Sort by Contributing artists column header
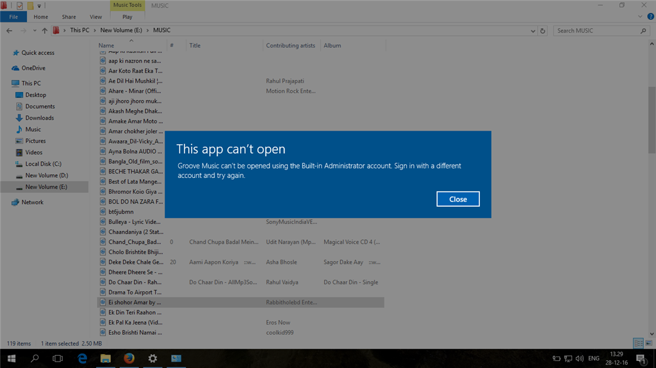The height and width of the screenshot is (368, 656). [291, 45]
